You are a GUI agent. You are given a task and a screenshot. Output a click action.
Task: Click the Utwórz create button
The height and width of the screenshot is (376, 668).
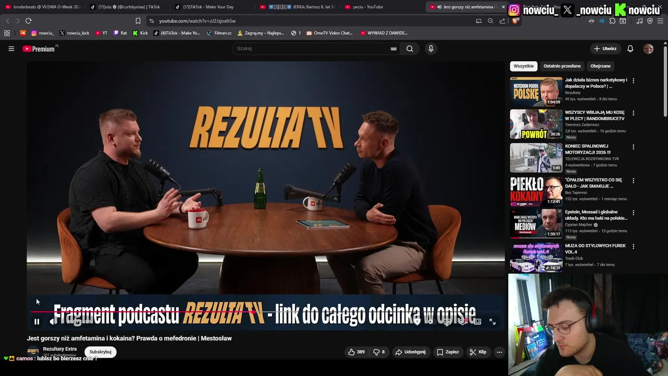point(605,49)
